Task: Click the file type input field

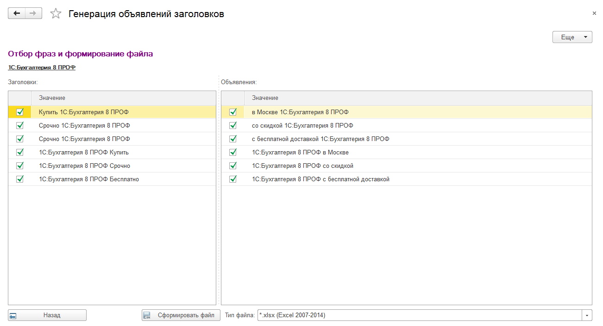Action: (x=420, y=315)
